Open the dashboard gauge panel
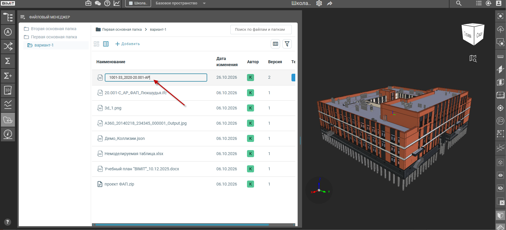Image resolution: width=506 pixels, height=230 pixels. 8,134
